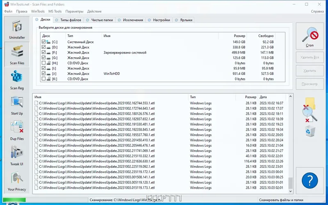Sort results by Тип column header
The width and height of the screenshot is (328, 205).
click(x=212, y=97)
